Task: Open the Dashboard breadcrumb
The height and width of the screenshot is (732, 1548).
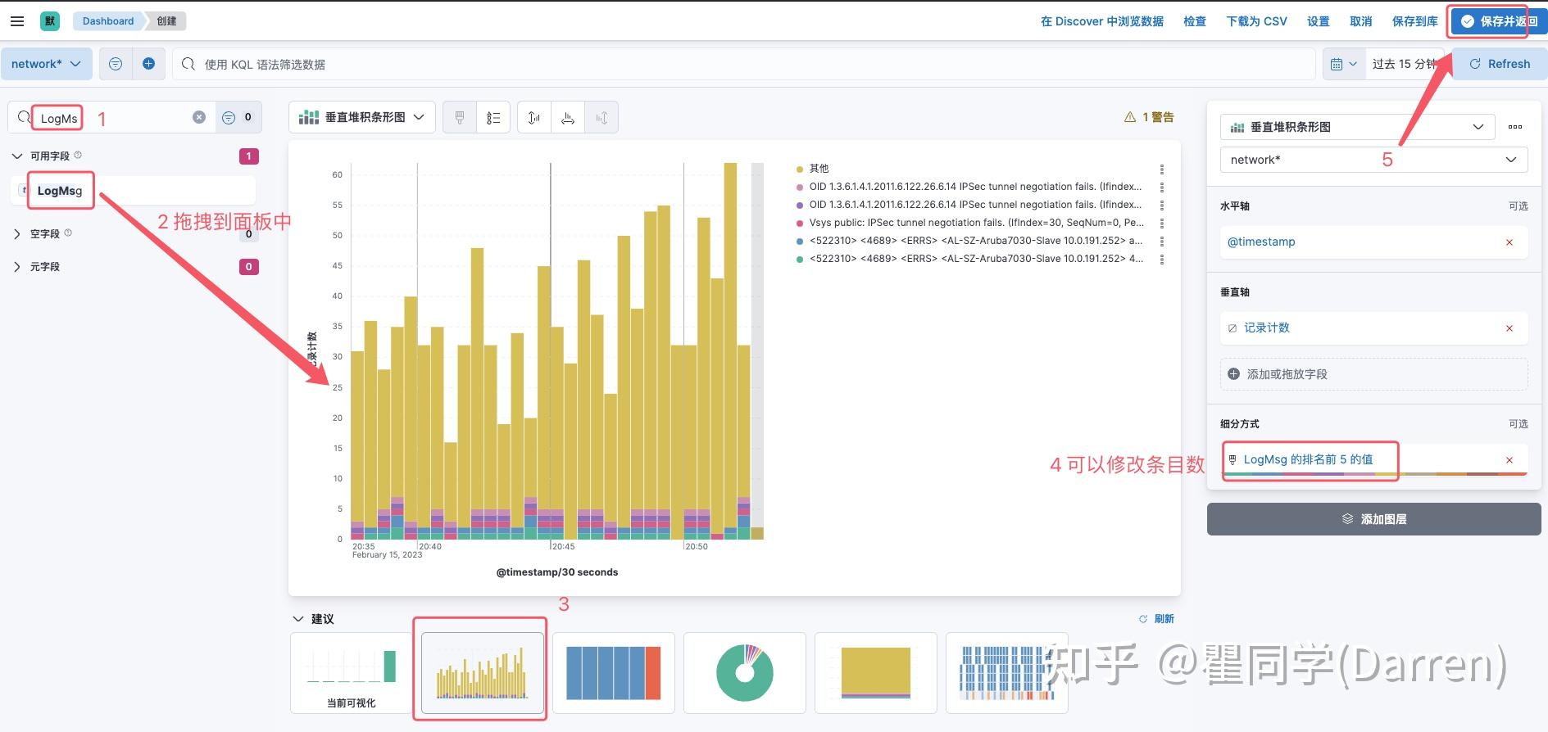Action: [107, 21]
